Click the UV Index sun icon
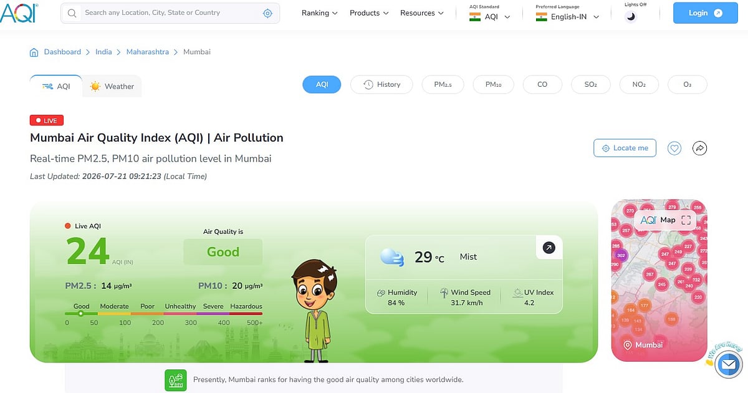This screenshot has height=393, width=748. point(518,293)
